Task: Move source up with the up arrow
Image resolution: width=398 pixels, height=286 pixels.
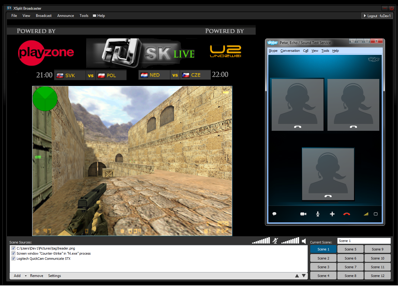Action: click(x=297, y=276)
